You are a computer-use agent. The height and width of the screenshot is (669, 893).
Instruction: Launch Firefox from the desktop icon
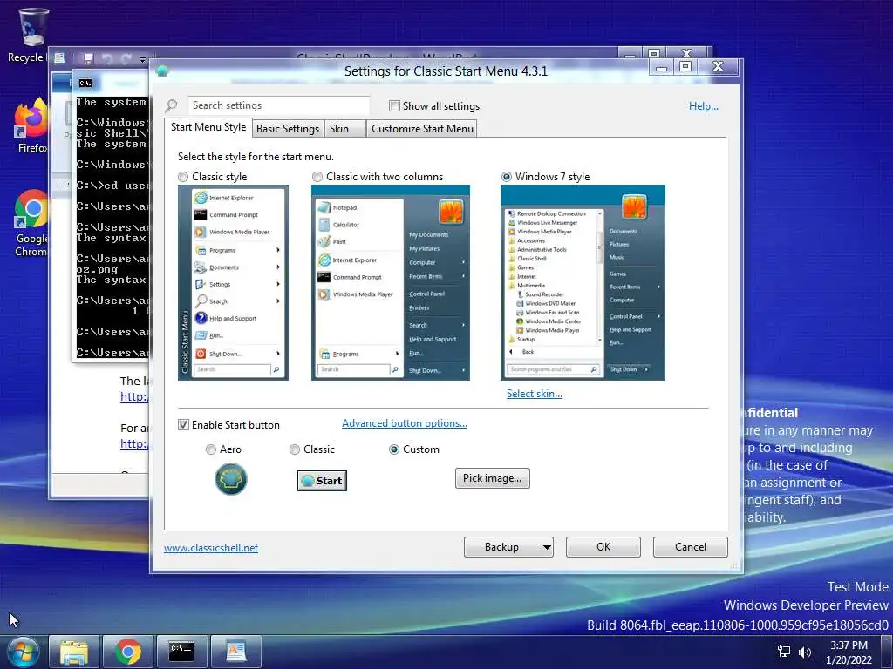pyautogui.click(x=31, y=126)
